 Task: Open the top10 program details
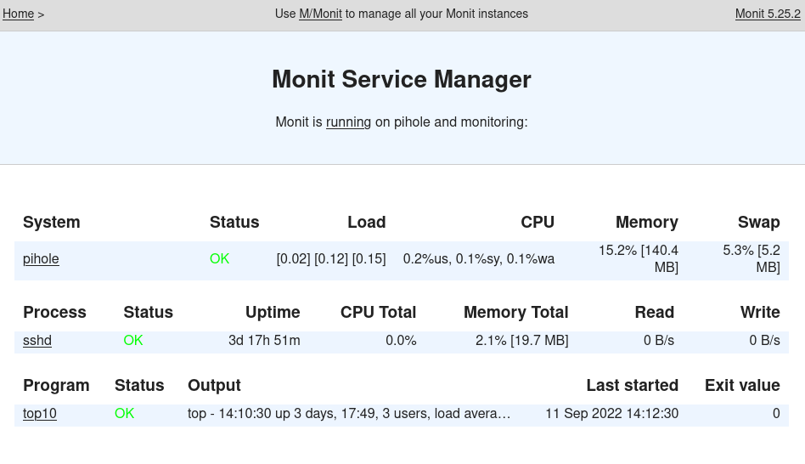pyautogui.click(x=40, y=414)
